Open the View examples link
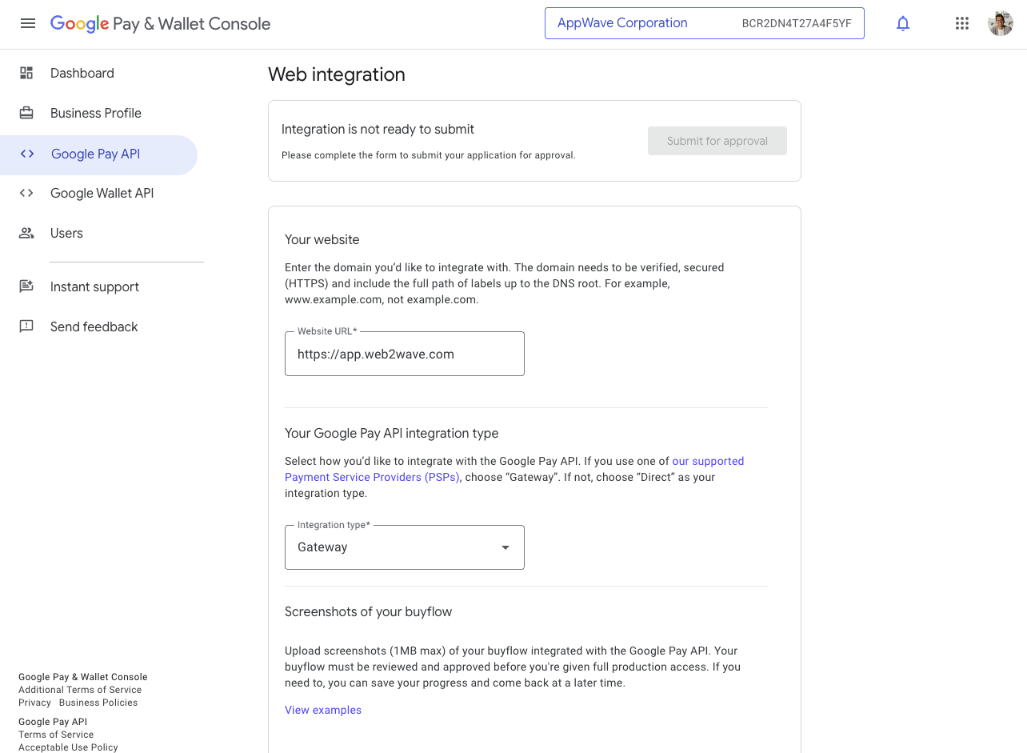 (323, 710)
